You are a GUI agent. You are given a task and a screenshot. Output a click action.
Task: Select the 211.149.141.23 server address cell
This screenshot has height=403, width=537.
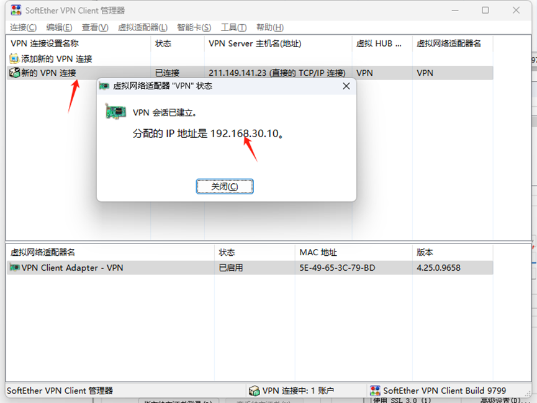(277, 73)
